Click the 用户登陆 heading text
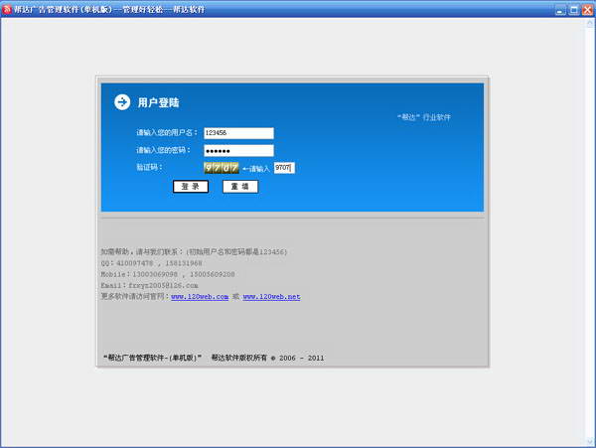Image resolution: width=596 pixels, height=448 pixels. click(158, 102)
